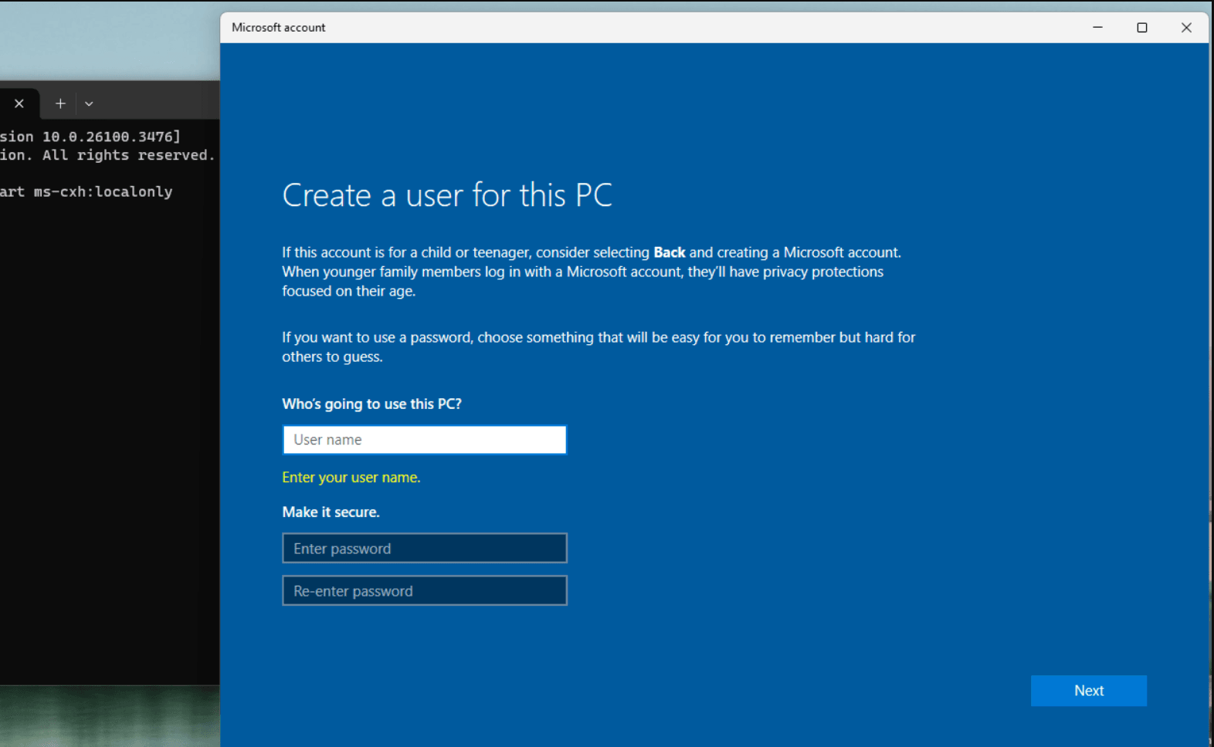This screenshot has height=747, width=1214.
Task: Minimize the Microsoft account window
Action: click(1097, 28)
